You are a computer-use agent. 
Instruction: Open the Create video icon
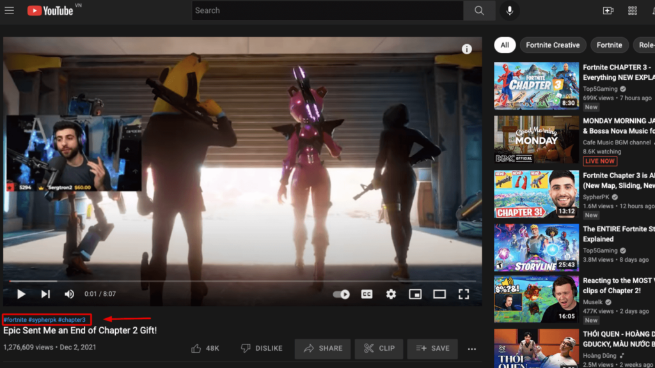pyautogui.click(x=608, y=10)
